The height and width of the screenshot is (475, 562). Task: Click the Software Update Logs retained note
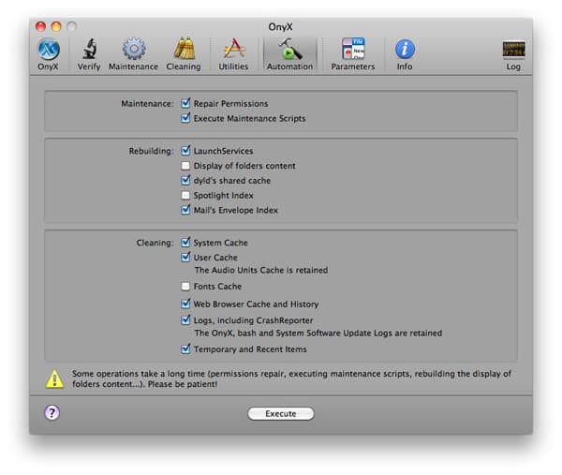point(318,333)
